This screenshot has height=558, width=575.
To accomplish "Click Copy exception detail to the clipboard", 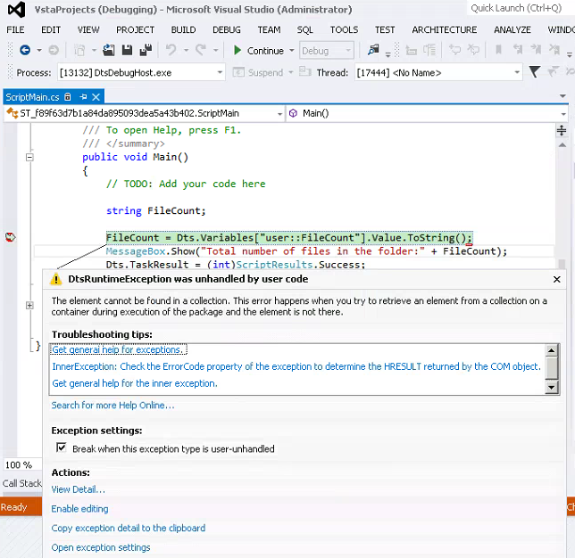I will pyautogui.click(x=128, y=528).
